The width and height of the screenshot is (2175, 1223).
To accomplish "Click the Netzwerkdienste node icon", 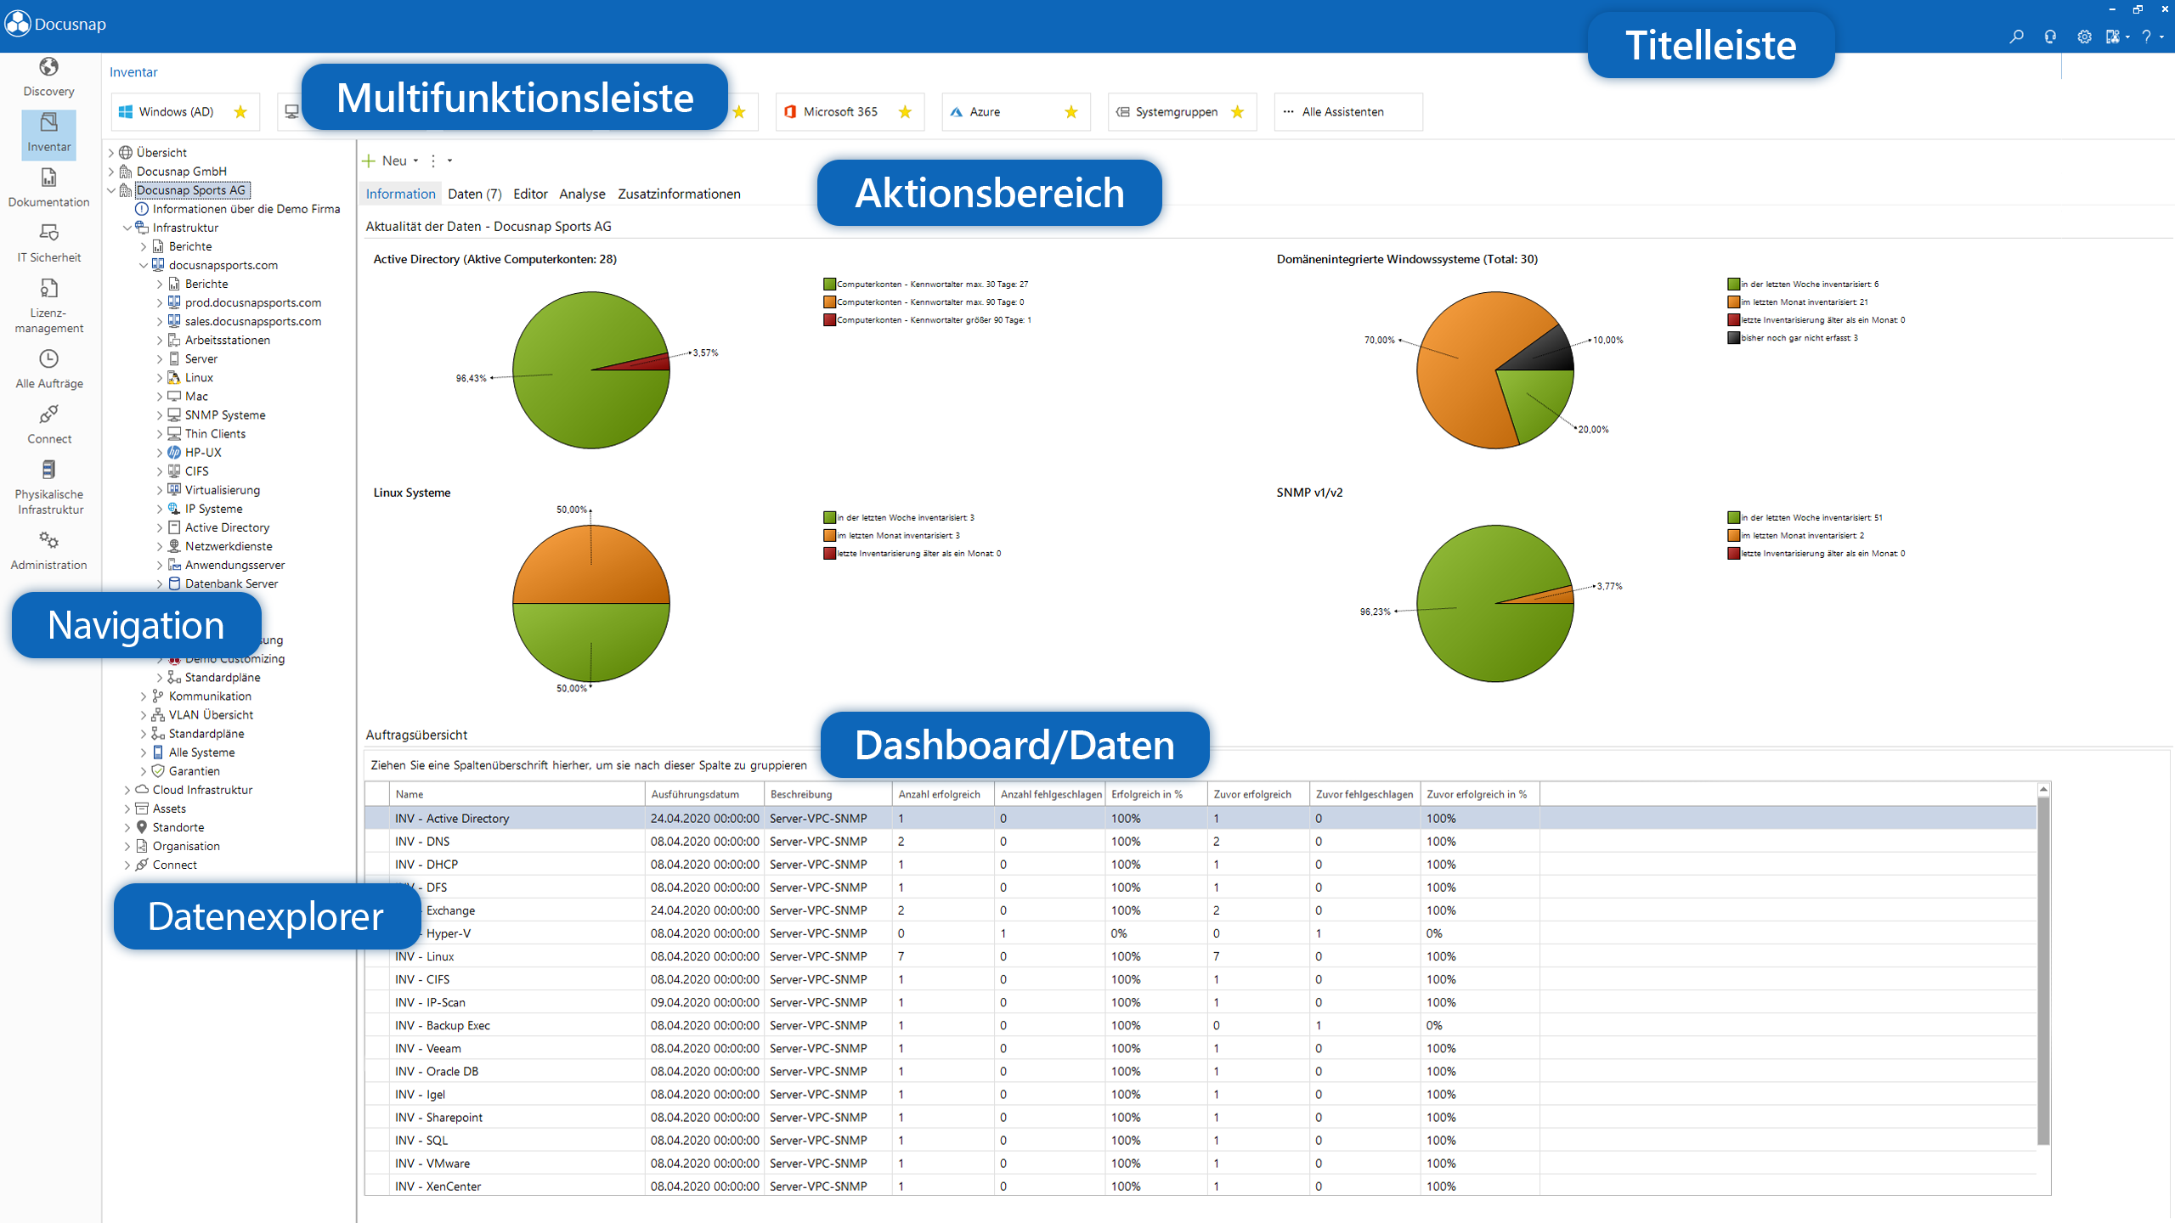I will coord(174,547).
